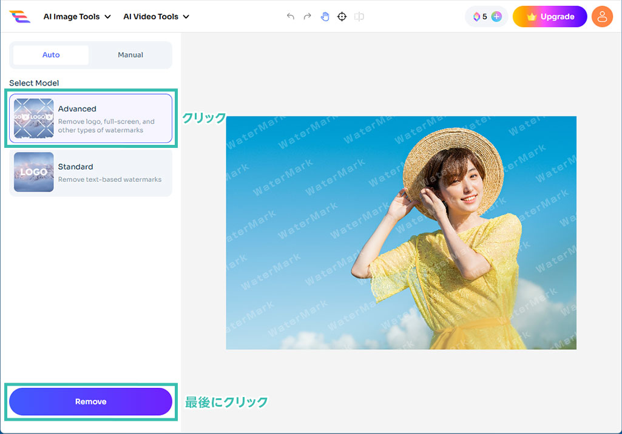Add credits with the plus icon

click(x=496, y=16)
